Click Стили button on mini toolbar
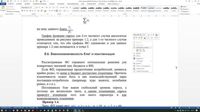Screen dimensions: 200x112 pos(157,36)
